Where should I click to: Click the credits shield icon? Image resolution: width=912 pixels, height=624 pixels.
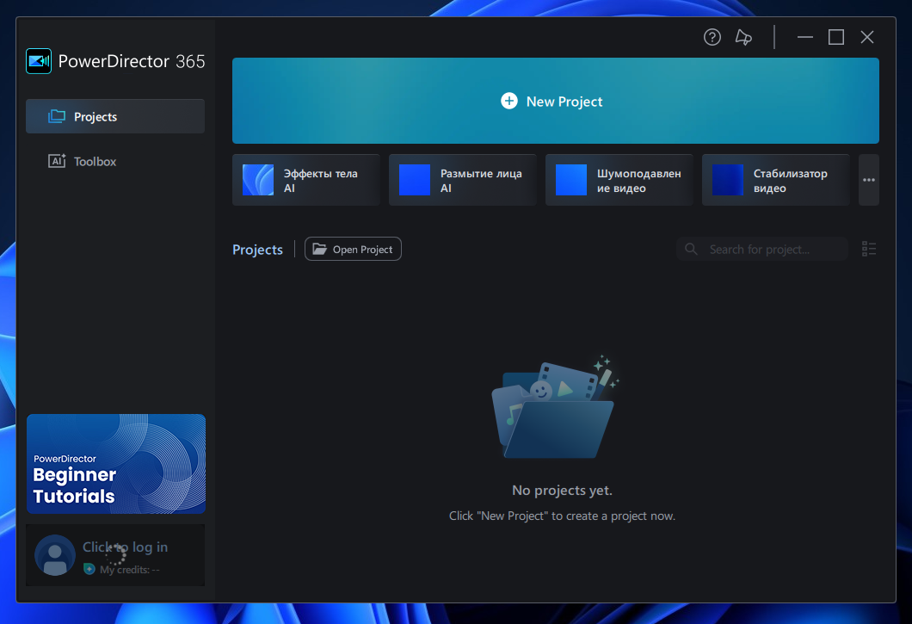click(x=89, y=570)
